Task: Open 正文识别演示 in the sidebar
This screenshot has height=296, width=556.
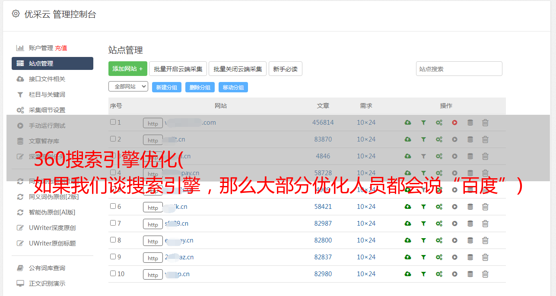Action: [47, 283]
